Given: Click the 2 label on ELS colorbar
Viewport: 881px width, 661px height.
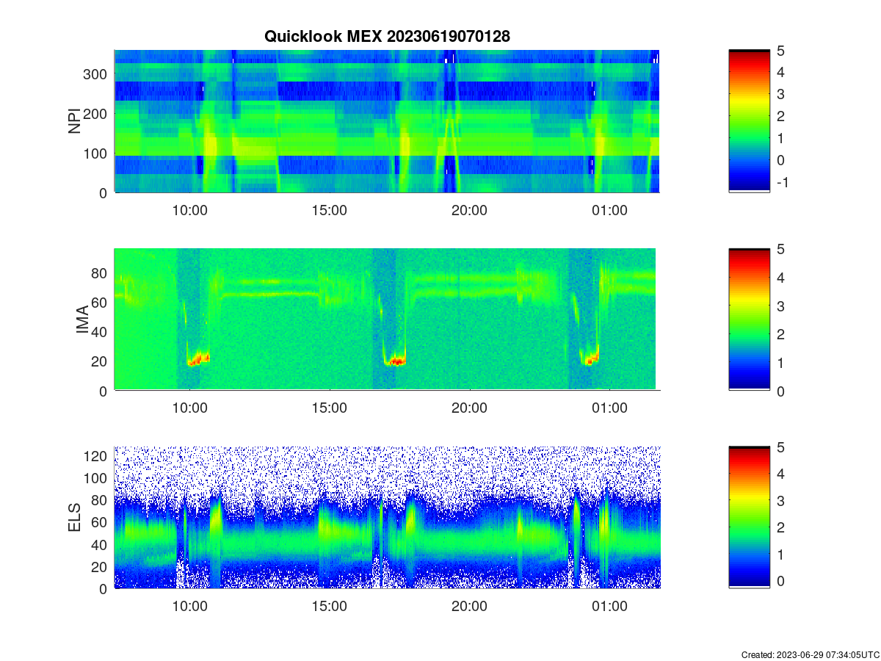Looking at the screenshot, I should click(x=780, y=527).
